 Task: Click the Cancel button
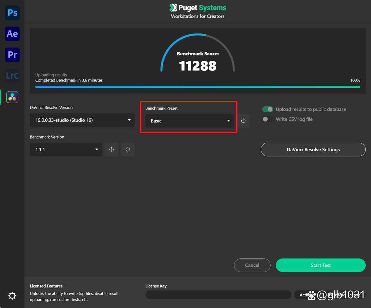[x=252, y=265]
